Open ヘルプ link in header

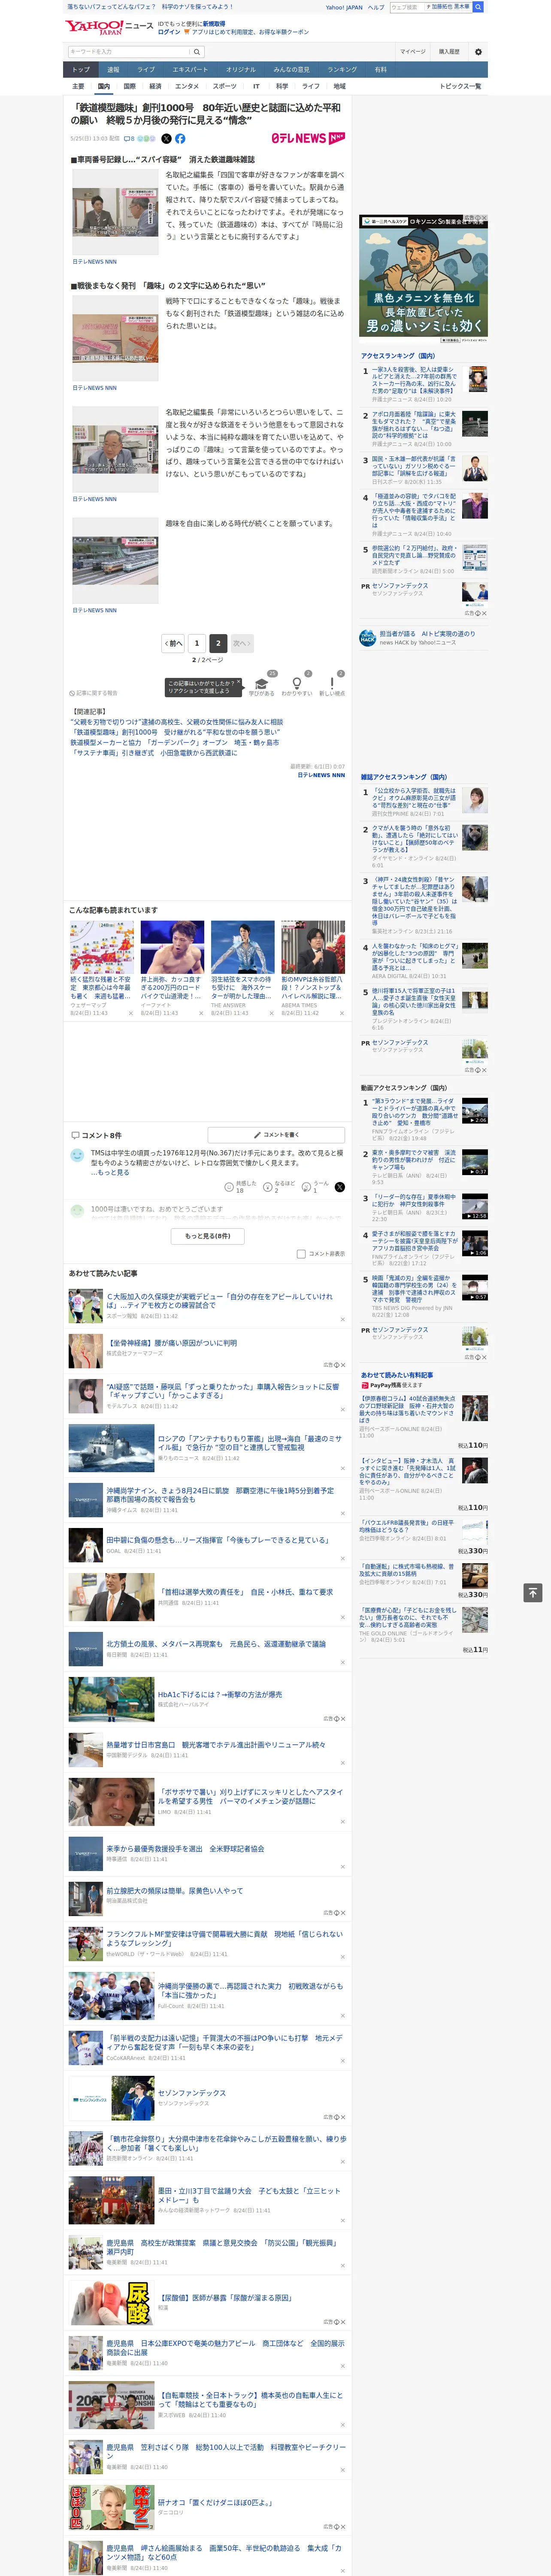pos(375,7)
